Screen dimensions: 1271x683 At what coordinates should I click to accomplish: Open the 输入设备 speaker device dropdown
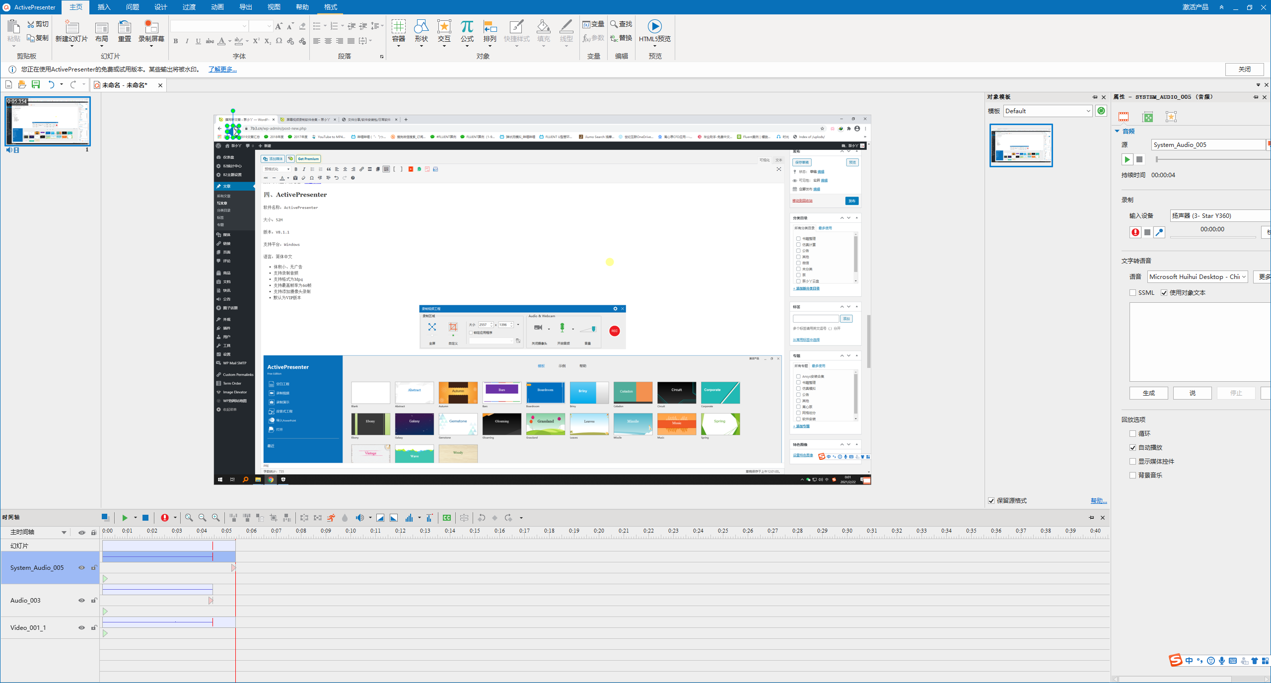[x=1220, y=215]
